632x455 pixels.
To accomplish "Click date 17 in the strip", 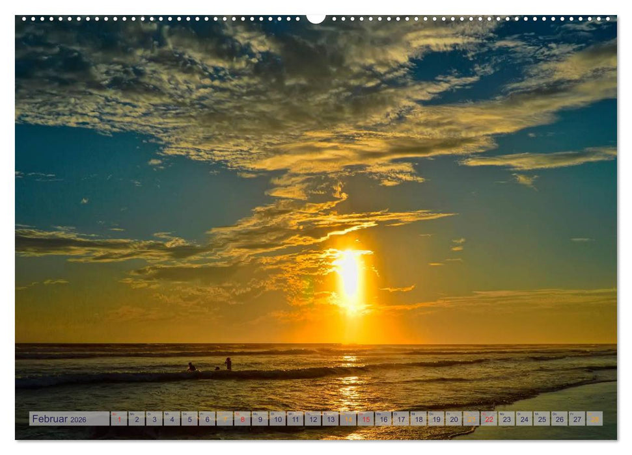I will pos(400,420).
